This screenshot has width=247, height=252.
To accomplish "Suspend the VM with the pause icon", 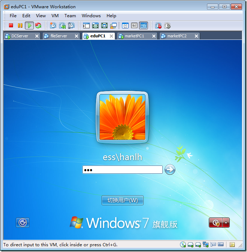I will pos(20,25).
